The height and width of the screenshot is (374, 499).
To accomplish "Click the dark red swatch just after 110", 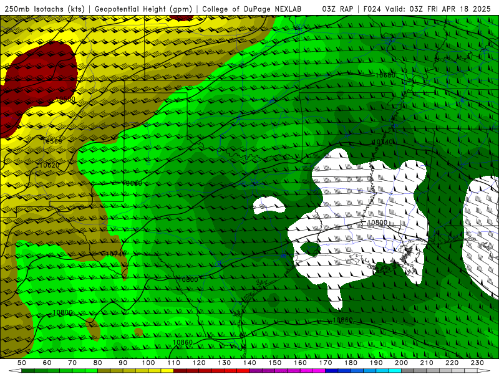I will (x=180, y=371).
